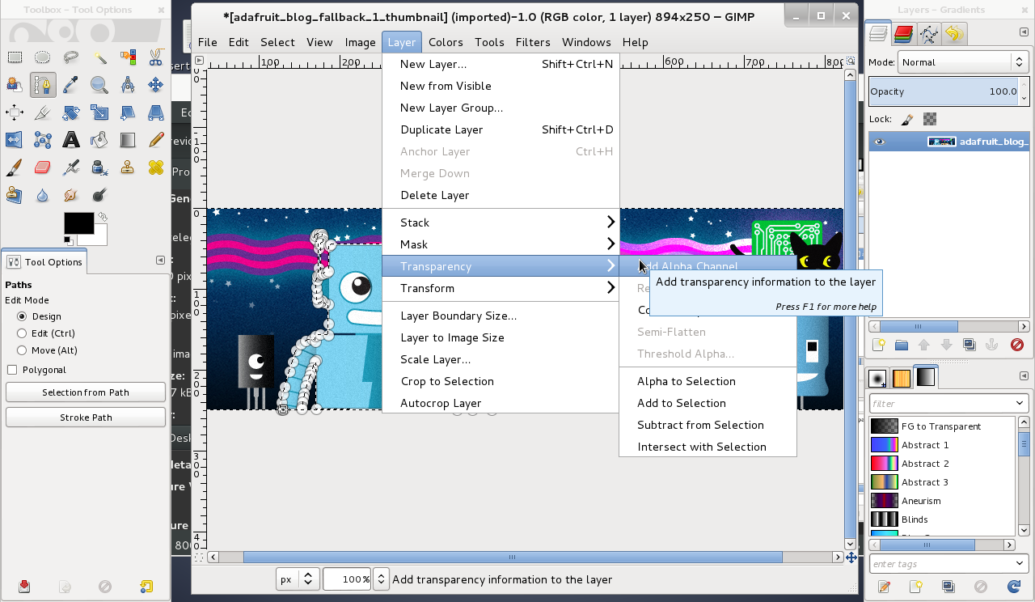Select the Move tool
This screenshot has width=1035, height=602.
(x=156, y=85)
